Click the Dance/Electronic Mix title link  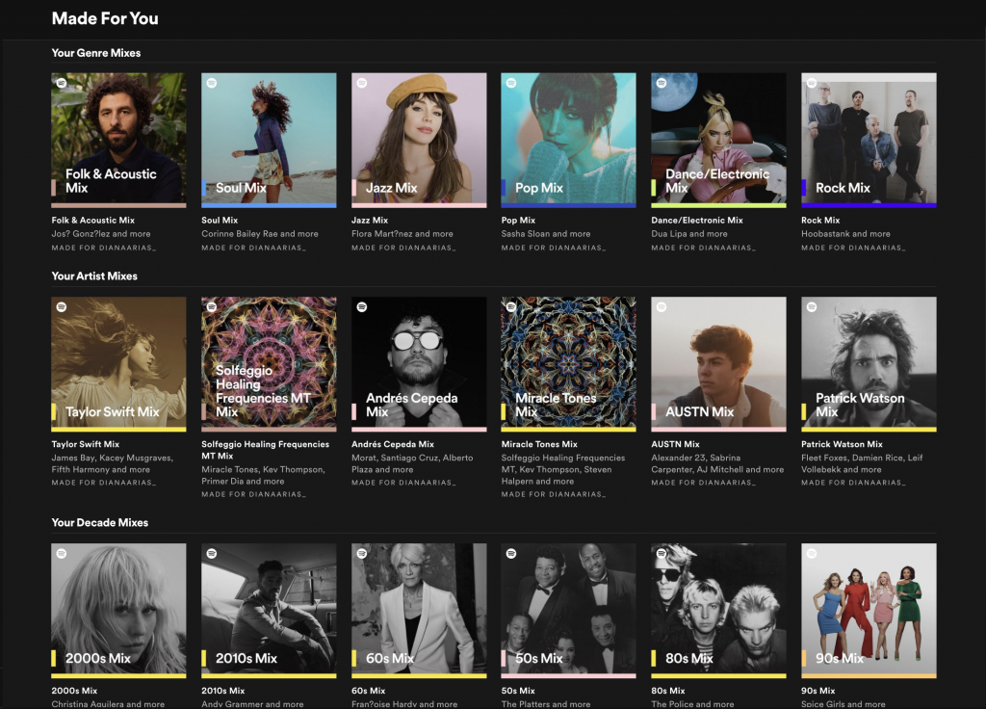tap(697, 221)
